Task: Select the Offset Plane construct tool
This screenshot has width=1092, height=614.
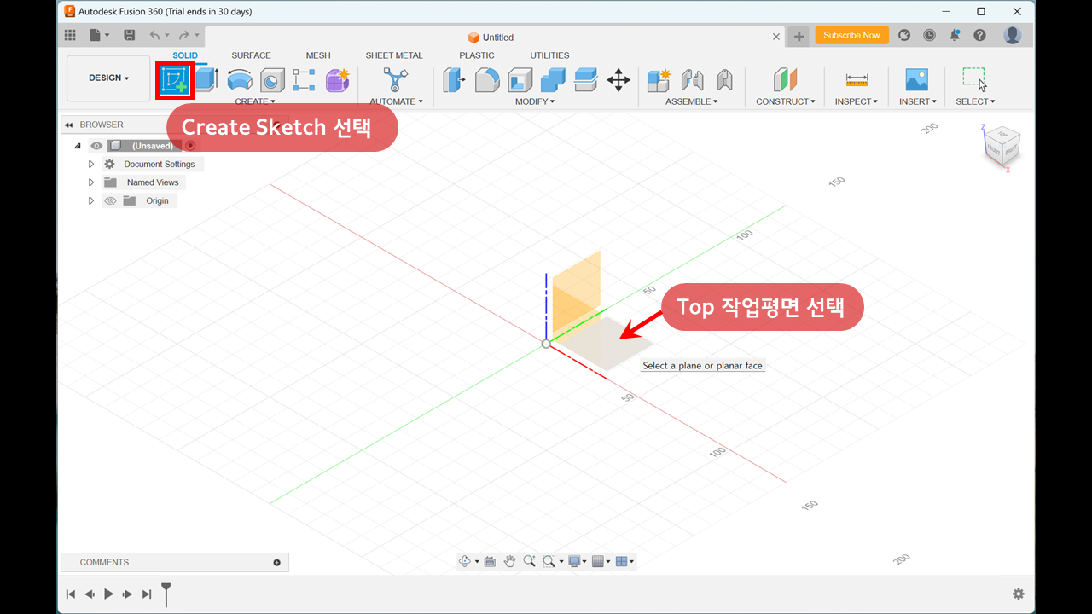Action: tap(785, 80)
